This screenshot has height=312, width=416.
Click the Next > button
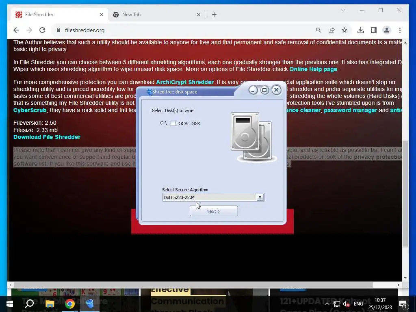(214, 211)
